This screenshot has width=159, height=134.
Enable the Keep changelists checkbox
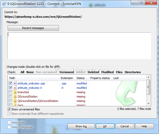tap(9, 127)
